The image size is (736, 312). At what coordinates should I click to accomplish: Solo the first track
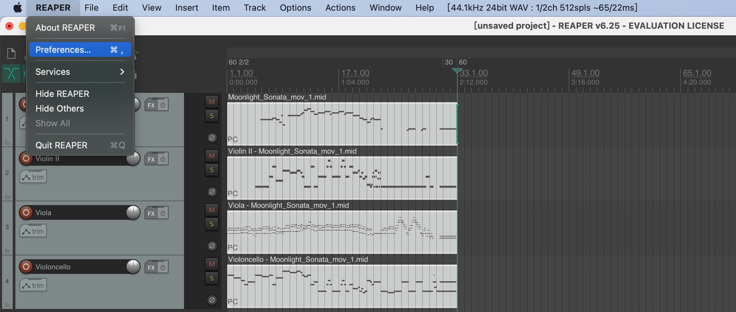point(212,116)
